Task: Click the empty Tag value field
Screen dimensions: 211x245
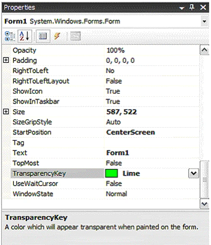Action: (151, 143)
